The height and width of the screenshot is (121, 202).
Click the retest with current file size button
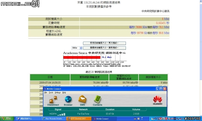click(x=104, y=43)
